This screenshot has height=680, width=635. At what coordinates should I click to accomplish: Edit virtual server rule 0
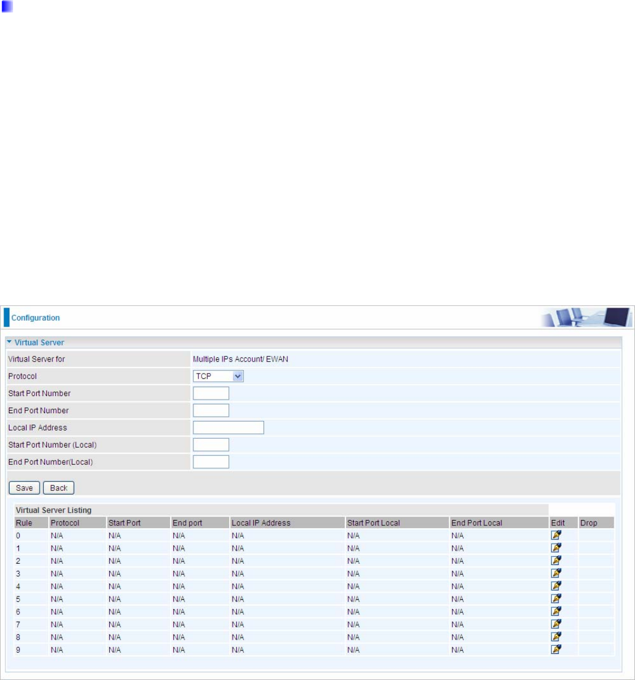(556, 535)
